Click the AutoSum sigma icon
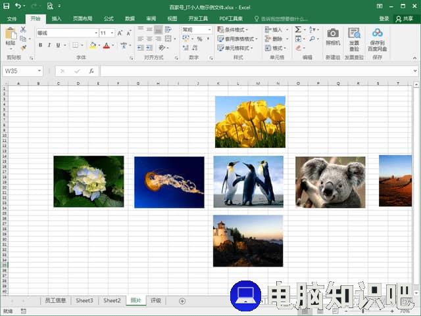421x316 pixels. (x=298, y=30)
